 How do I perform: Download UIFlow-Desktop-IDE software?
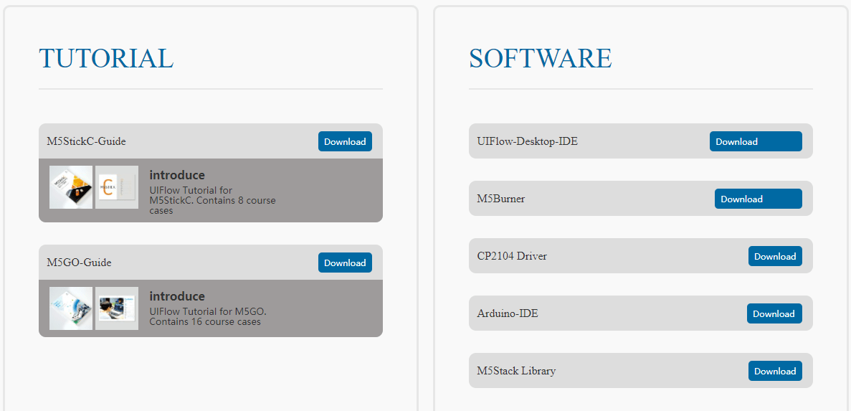[756, 141]
